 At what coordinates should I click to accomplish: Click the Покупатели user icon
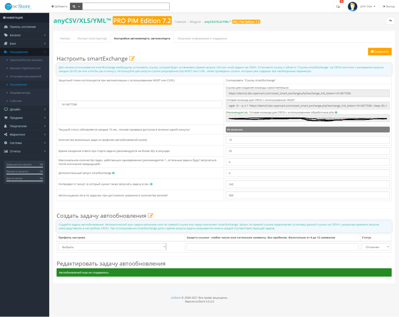6,126
